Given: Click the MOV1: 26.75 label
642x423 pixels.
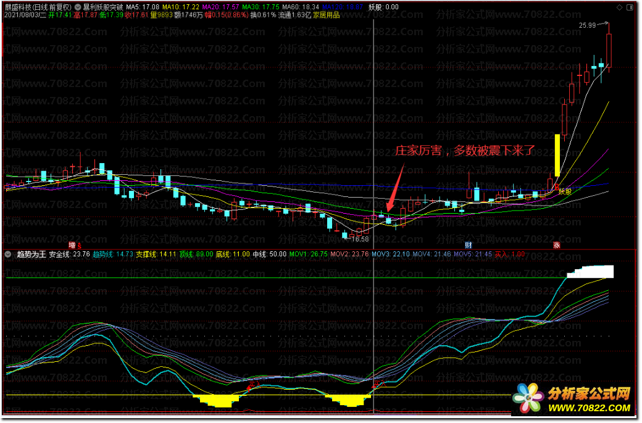Looking at the screenshot, I should point(309,254).
